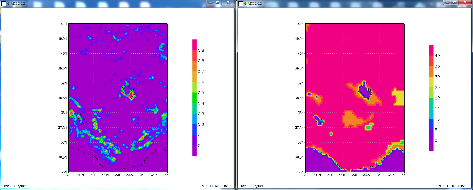Click the 31E axis label in the left plot
This screenshot has width=473, height=190.
pos(68,175)
